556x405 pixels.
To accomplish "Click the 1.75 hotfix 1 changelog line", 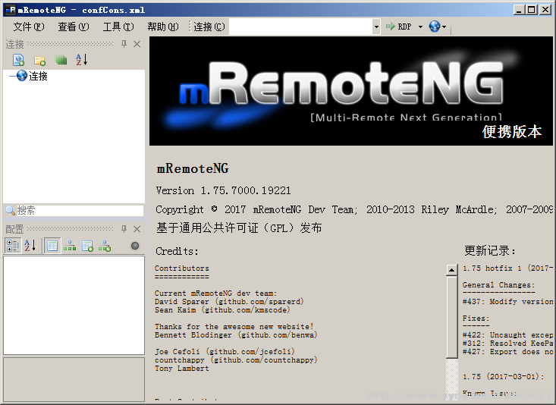I will [507, 268].
